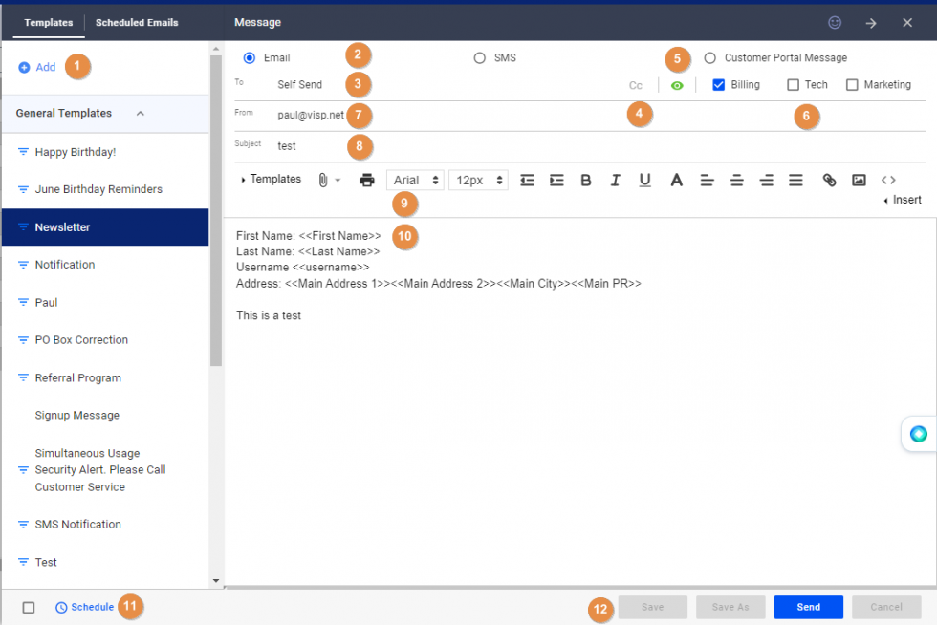Image resolution: width=937 pixels, height=625 pixels.
Task: Open the Arial font family dropdown
Action: point(414,180)
